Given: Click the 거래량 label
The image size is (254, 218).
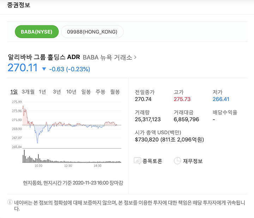Looking at the screenshot, I should [x=143, y=112].
